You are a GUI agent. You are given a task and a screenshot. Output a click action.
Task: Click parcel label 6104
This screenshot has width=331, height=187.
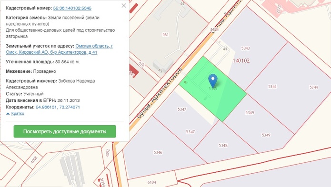pyautogui.click(x=151, y=182)
